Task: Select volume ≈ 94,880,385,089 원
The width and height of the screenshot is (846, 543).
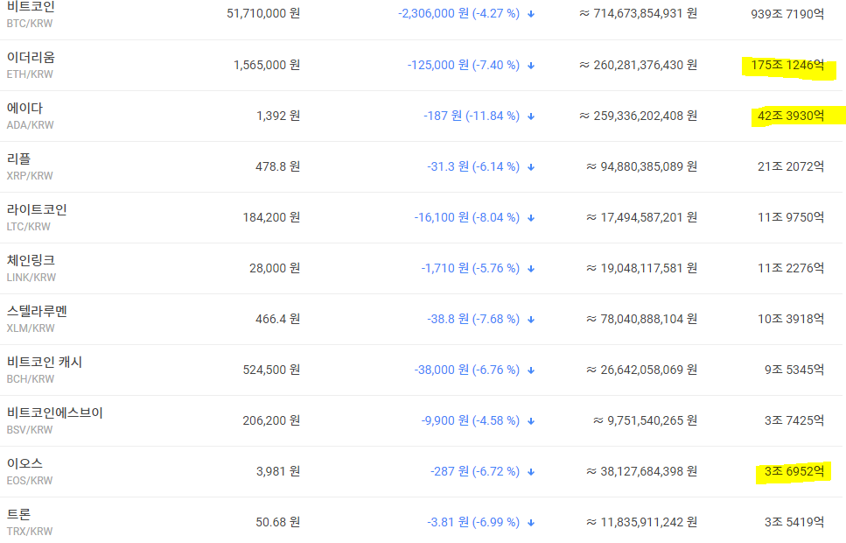Action: [642, 166]
